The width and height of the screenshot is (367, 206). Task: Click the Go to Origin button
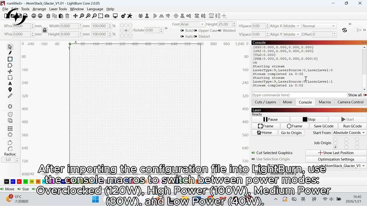click(x=291, y=133)
